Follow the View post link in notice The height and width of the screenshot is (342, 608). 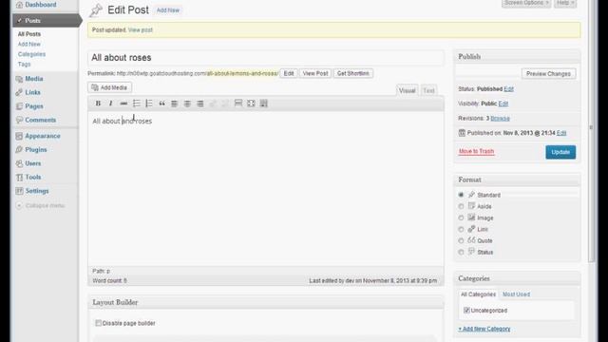141,29
